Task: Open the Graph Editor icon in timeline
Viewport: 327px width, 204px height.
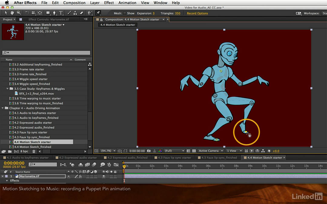Action: click(116, 164)
